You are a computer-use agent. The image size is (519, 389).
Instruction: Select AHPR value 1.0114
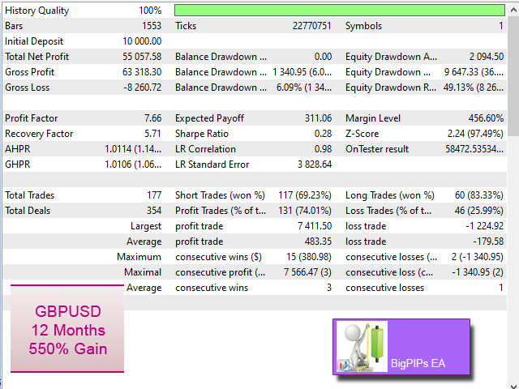tap(133, 149)
